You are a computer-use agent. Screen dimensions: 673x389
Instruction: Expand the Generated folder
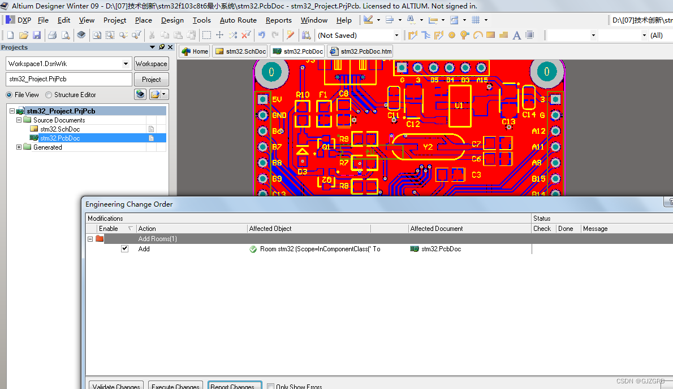pyautogui.click(x=19, y=147)
